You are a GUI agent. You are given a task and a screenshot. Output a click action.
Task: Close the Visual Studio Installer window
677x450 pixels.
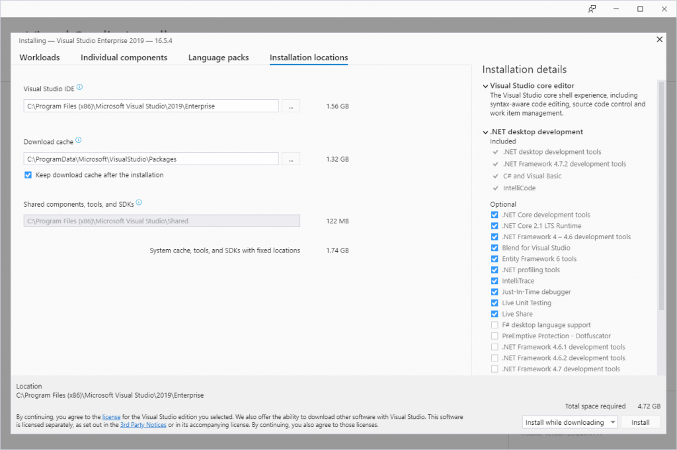pos(664,9)
